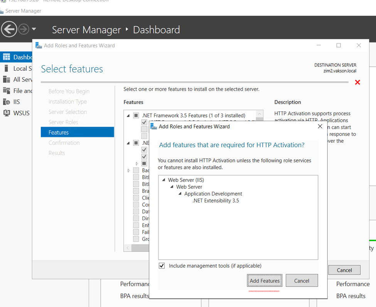Click the Add Features button
This screenshot has height=307, width=376.
[265, 281]
